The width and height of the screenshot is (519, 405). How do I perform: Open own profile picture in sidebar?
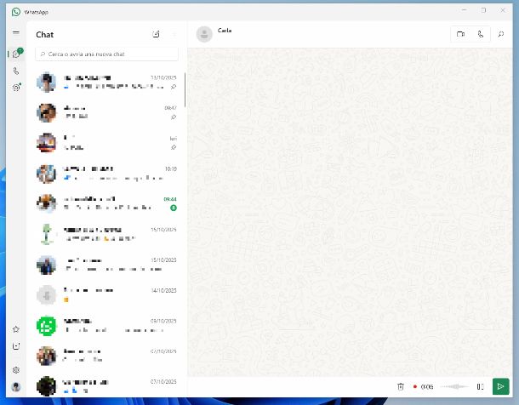coord(16,387)
